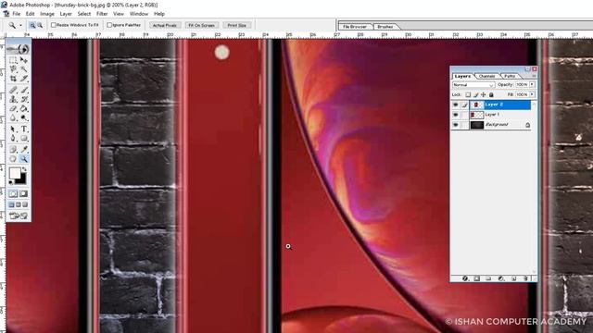This screenshot has height=333, width=593.
Task: Click the foreground color swatch
Action: coord(15,173)
